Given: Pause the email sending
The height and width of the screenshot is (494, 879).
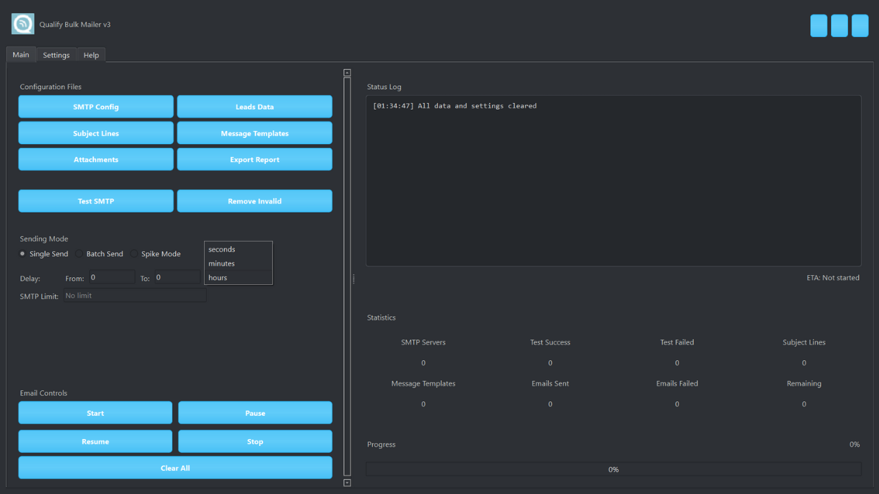Looking at the screenshot, I should [255, 413].
